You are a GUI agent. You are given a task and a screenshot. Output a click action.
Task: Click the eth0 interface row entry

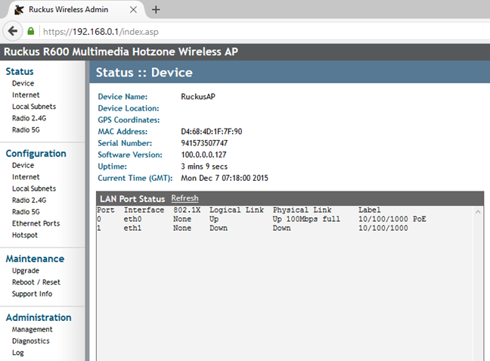coord(132,219)
